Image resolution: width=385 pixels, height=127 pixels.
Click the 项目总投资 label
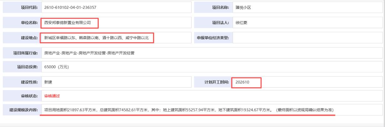tap(27, 67)
